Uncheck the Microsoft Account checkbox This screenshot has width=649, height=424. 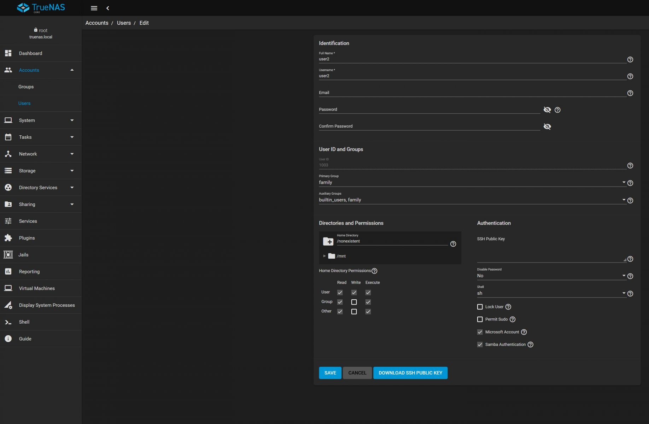tap(480, 332)
